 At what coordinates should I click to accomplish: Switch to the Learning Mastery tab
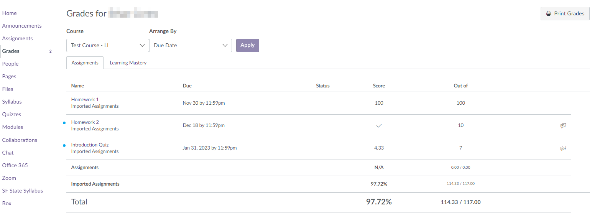(128, 63)
